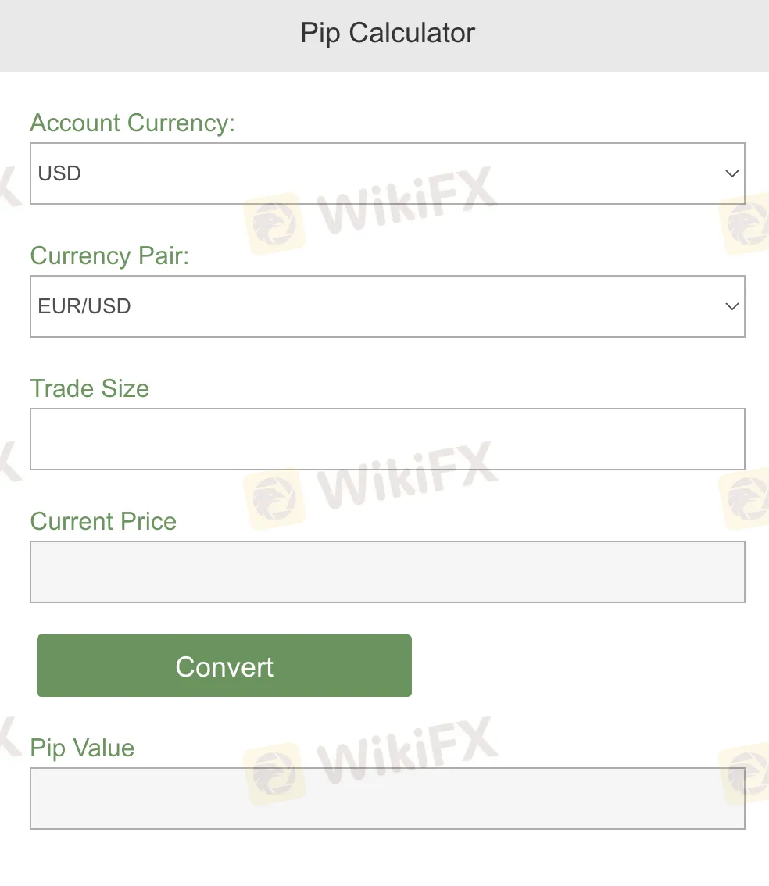Focus the Trade Size input field
Viewport: 769px width, 886px height.
(387, 439)
